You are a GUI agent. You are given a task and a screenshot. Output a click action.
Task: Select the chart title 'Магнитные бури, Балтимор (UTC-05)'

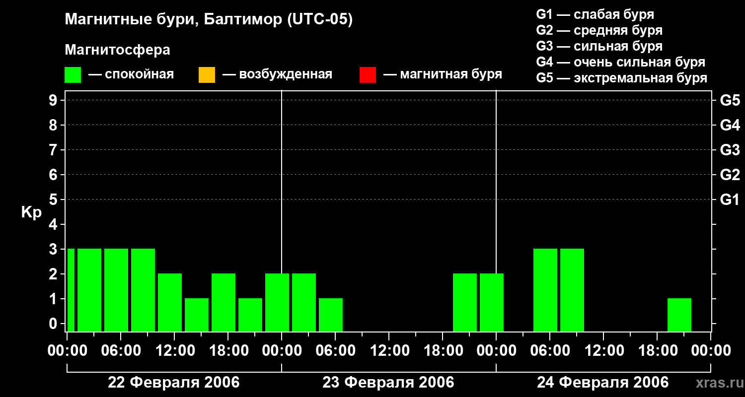pyautogui.click(x=209, y=20)
